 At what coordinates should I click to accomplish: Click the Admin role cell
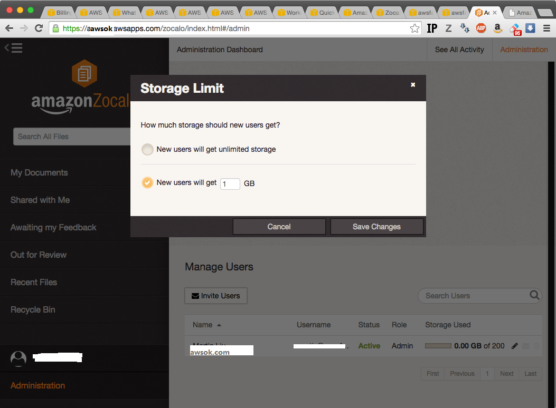point(402,346)
